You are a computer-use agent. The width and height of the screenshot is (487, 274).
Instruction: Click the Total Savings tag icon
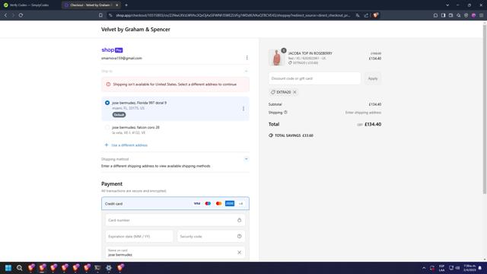[x=271, y=135]
